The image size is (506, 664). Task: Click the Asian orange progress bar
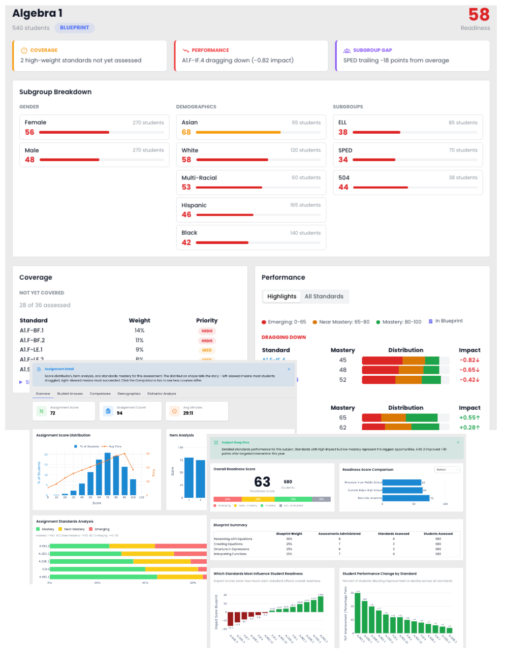238,132
